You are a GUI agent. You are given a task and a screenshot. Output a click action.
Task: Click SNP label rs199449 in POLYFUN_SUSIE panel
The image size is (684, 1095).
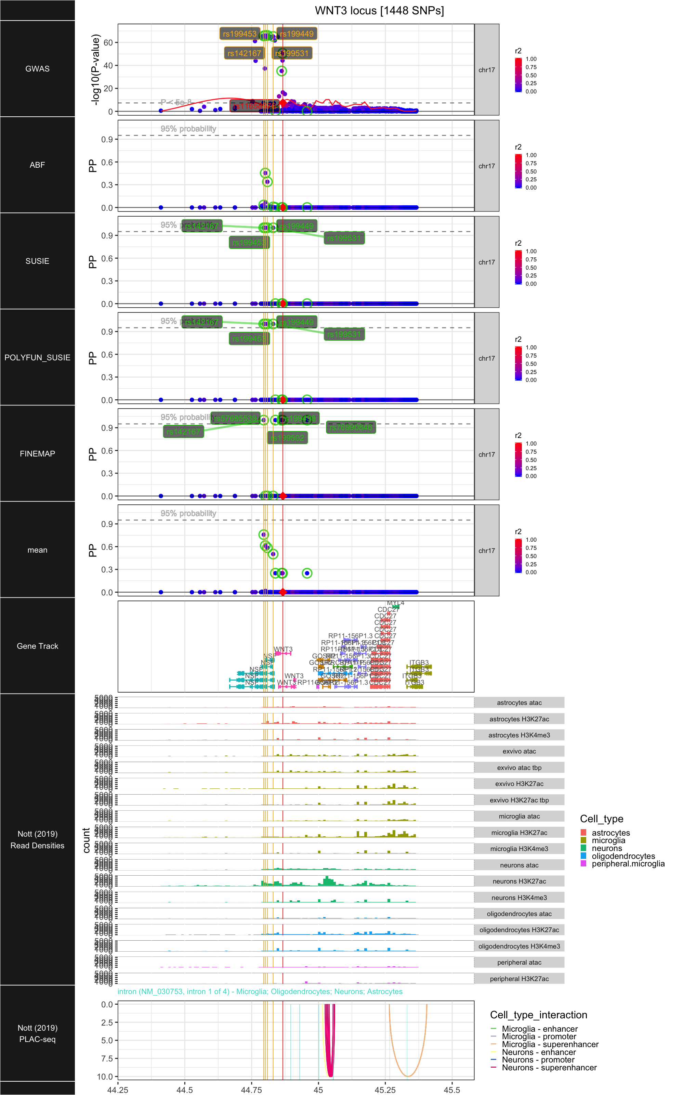click(x=297, y=322)
